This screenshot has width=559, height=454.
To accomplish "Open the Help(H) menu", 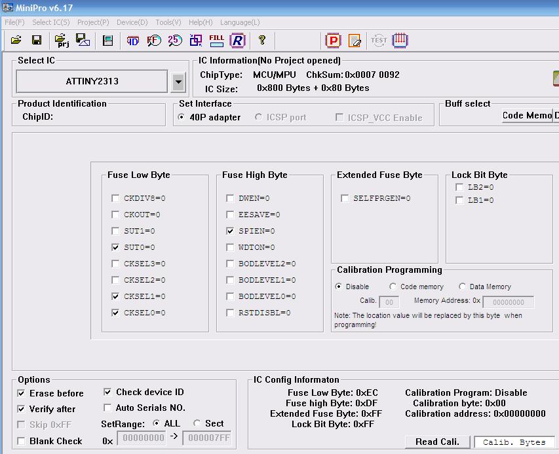I will (x=201, y=22).
